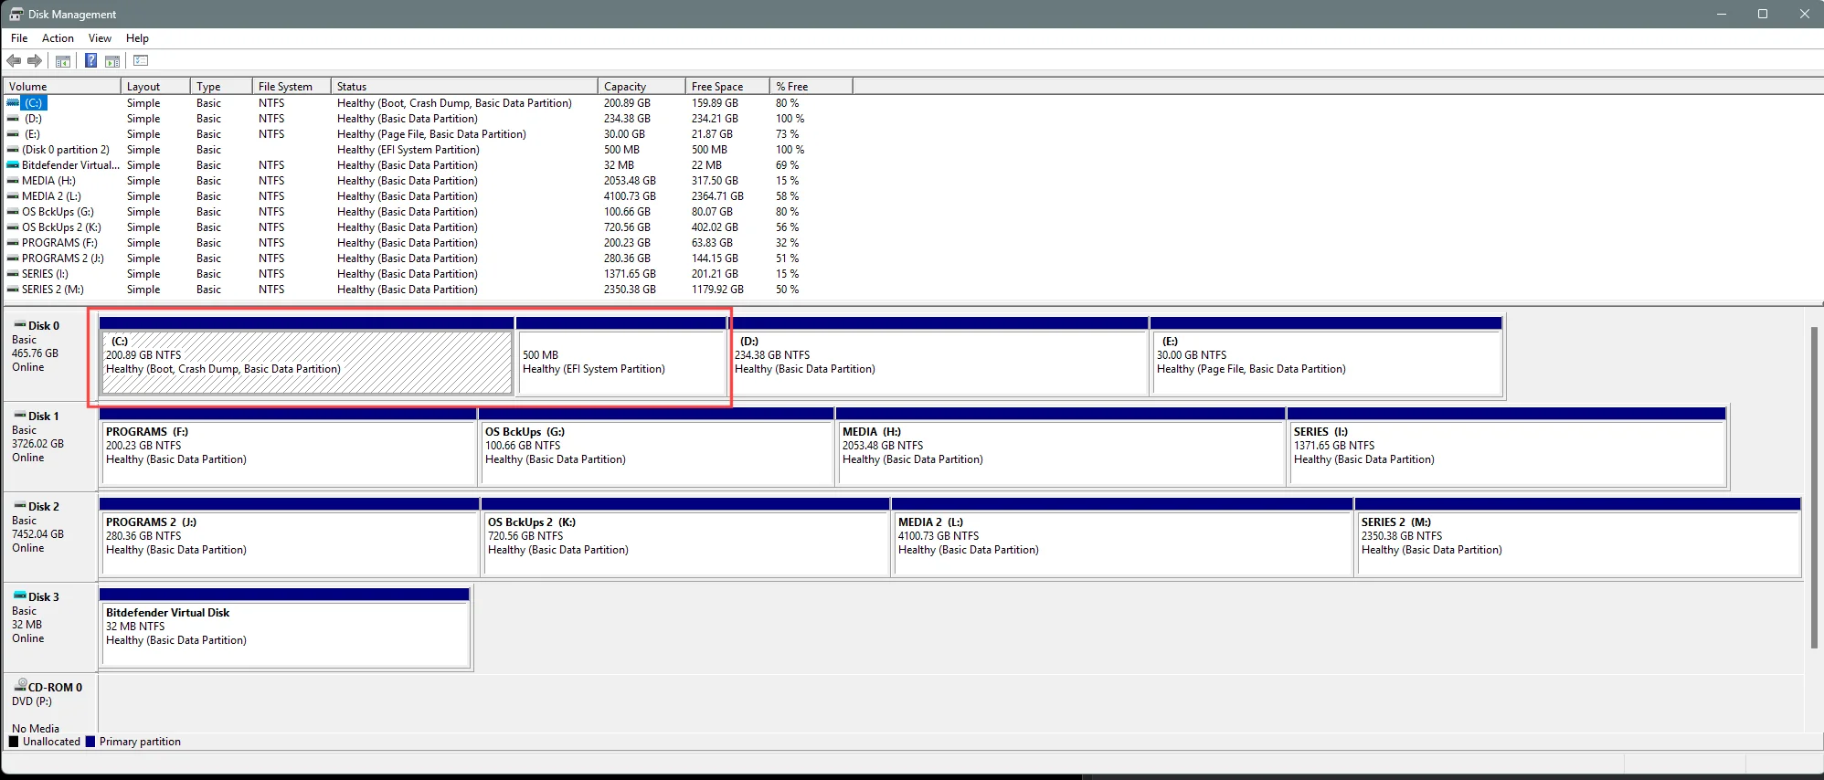Select the (E:) 30.00 GB Page File partition block
1824x780 pixels.
tap(1326, 356)
